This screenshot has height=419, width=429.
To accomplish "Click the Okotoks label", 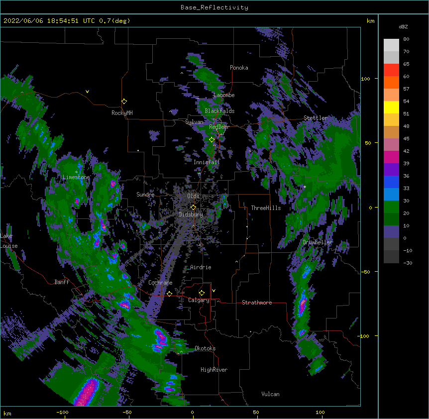I will point(205,348).
